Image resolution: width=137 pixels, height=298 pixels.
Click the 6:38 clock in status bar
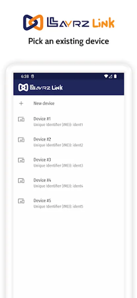(x=25, y=76)
